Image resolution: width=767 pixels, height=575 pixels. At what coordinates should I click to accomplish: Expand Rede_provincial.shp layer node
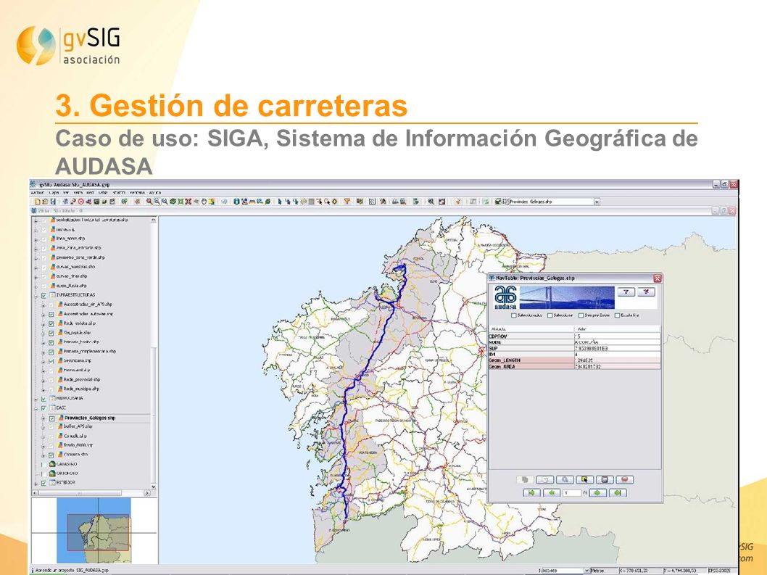click(x=43, y=380)
